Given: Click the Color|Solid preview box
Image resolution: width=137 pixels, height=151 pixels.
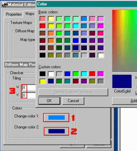Looking at the screenshot, I should click(122, 82).
